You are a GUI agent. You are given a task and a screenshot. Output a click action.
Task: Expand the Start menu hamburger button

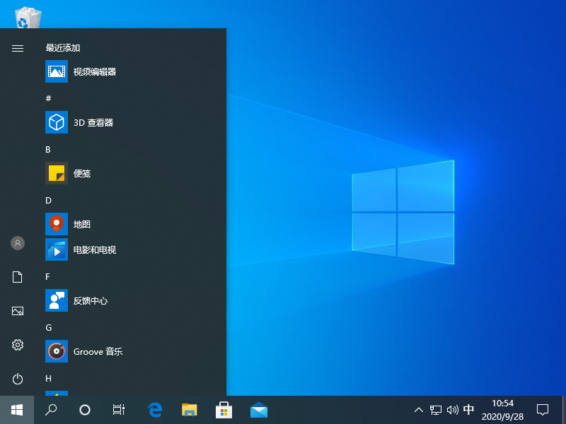coord(18,48)
